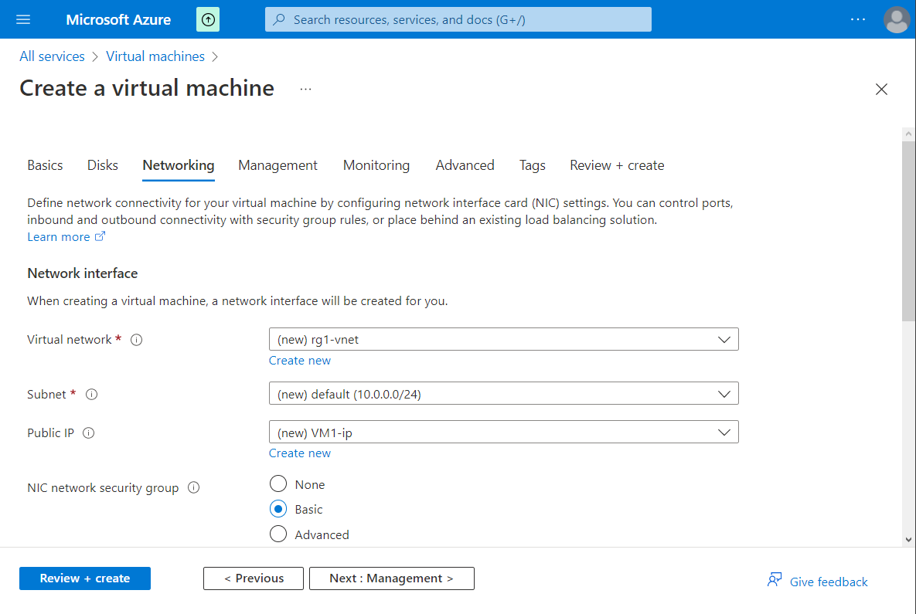Viewport: 916px width, 614px height.
Task: Click Create new under Virtual network
Action: tap(300, 361)
